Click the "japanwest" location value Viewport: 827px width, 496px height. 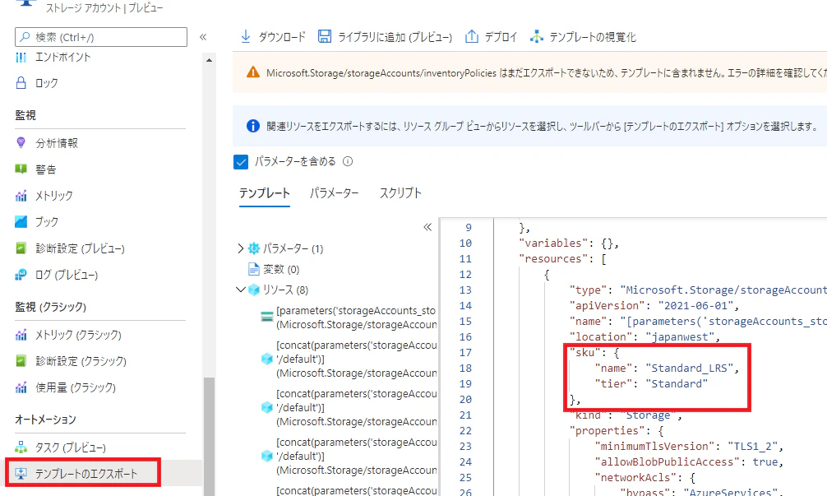point(679,336)
